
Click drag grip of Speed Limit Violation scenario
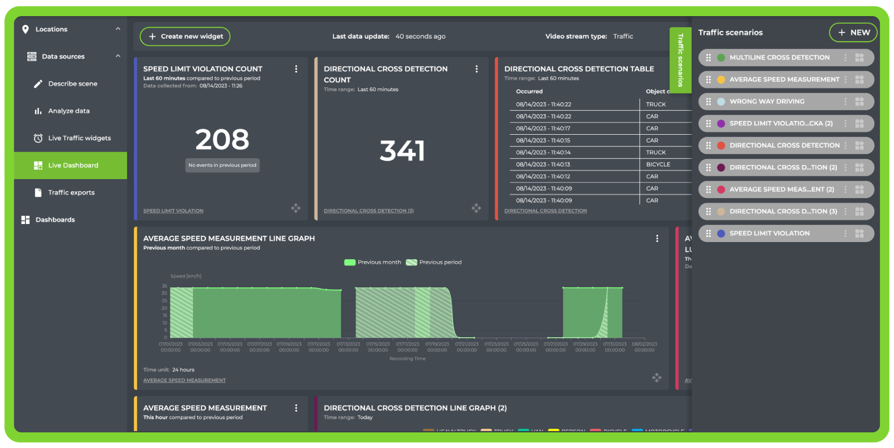tap(708, 233)
